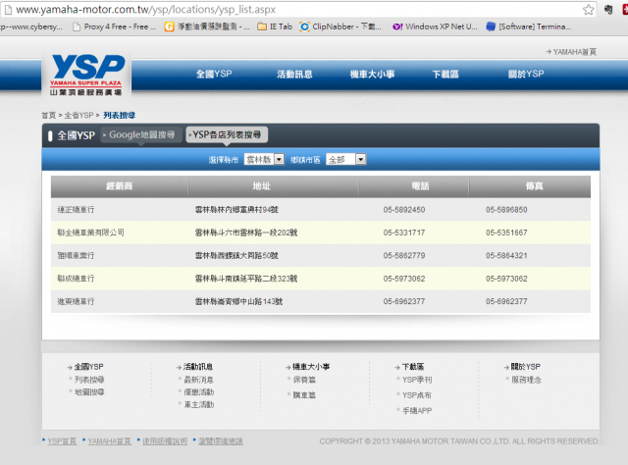This screenshot has width=628, height=465.
Task: Open the 關於YSP navigation menu
Action: 526,75
